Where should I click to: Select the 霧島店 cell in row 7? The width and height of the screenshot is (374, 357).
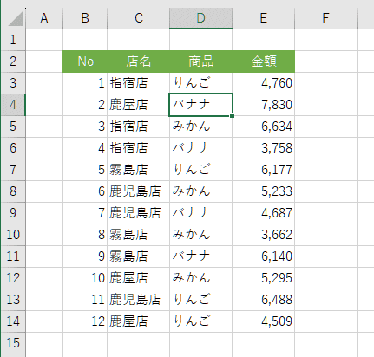tap(138, 170)
